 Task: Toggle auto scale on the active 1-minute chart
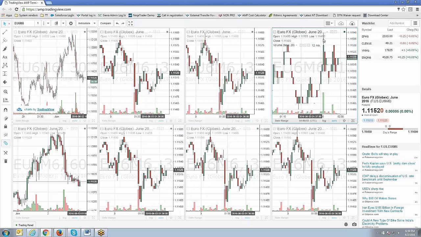click(x=334, y=121)
